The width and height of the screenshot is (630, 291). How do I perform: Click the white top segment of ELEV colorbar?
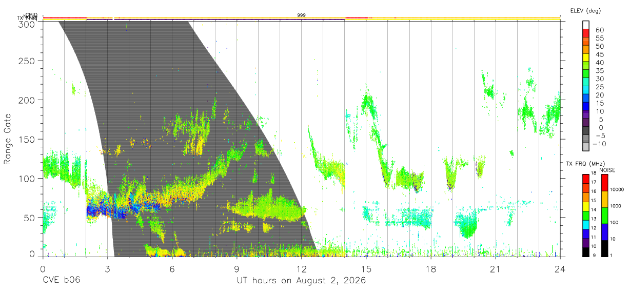[585, 24]
